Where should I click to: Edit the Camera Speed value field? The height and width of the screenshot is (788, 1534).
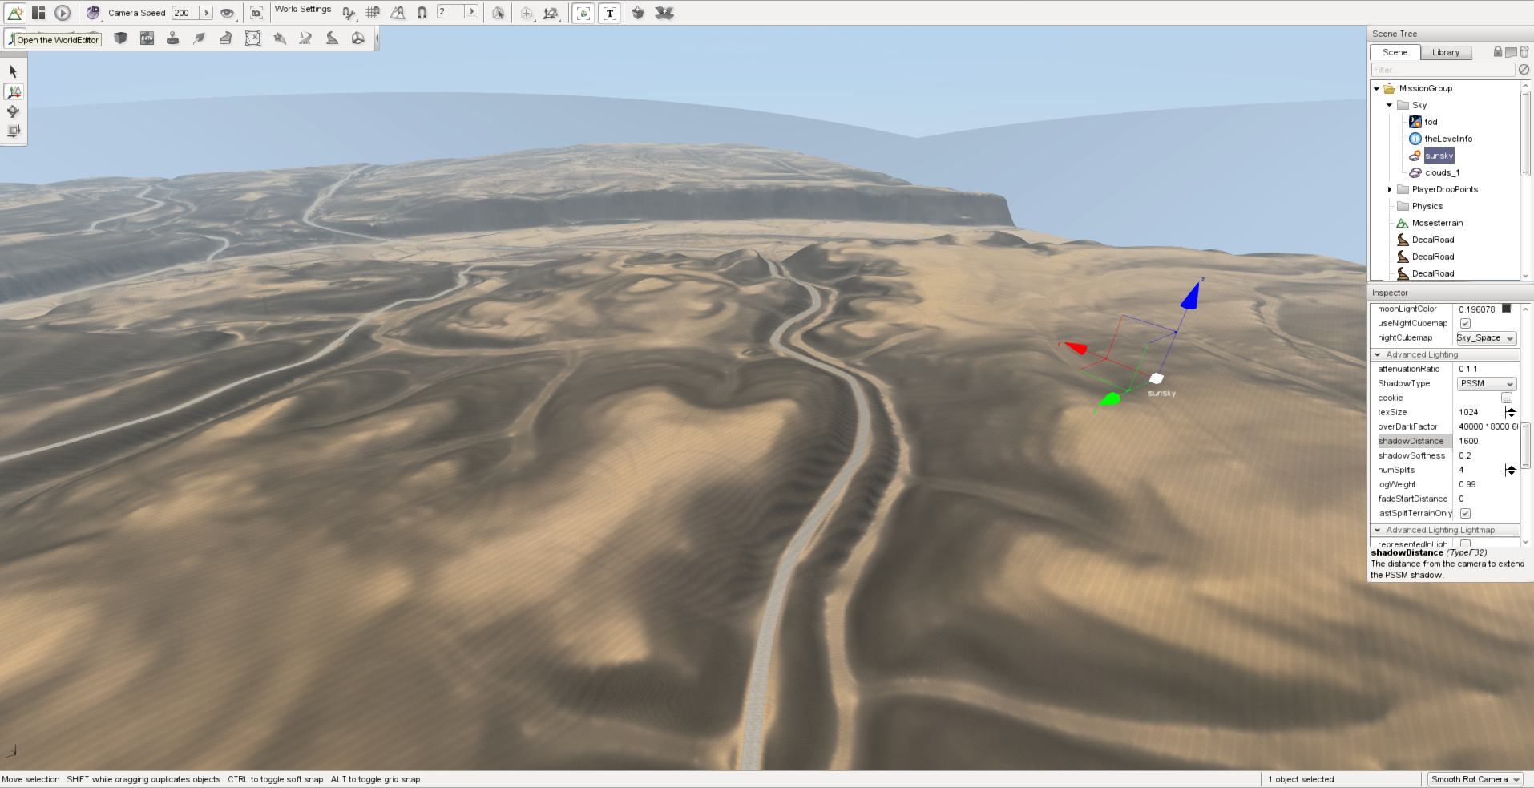(x=186, y=13)
